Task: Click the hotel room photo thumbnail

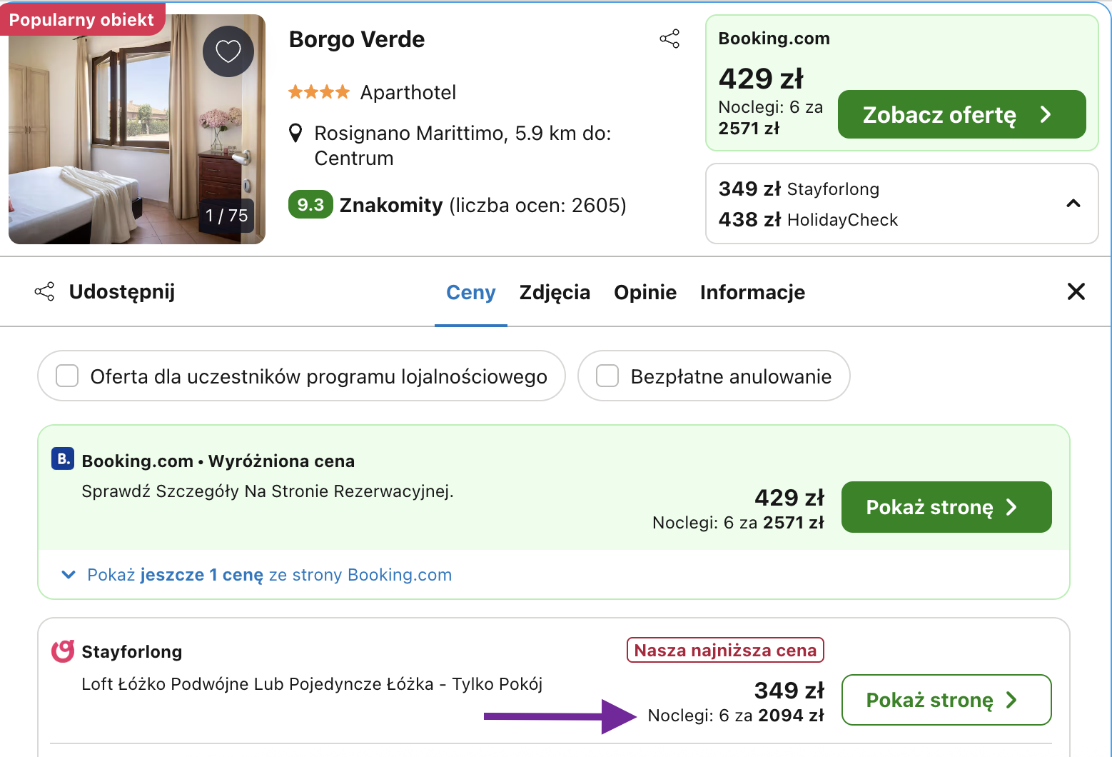Action: coord(136,129)
